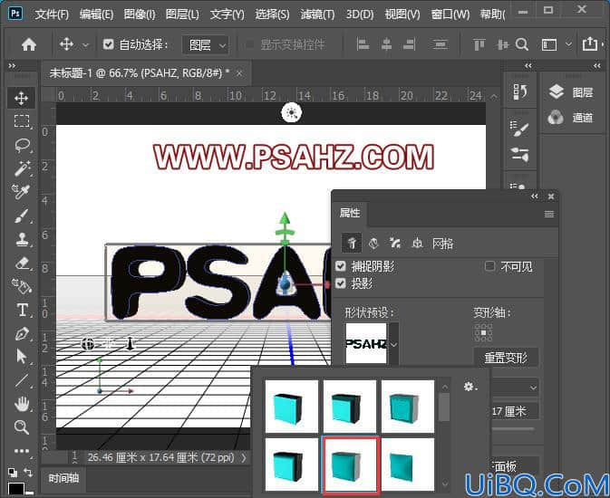
Task: Open the extra tools ellipsis
Action: coord(22,451)
